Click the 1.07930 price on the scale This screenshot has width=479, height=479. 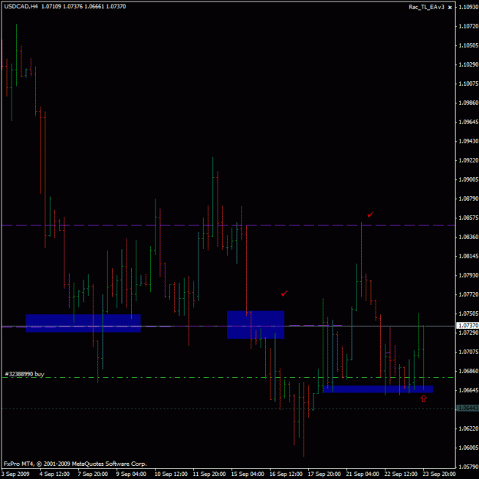tap(468, 276)
